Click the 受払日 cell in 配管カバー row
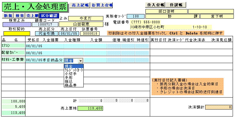The image size is (235, 118). 34,53
